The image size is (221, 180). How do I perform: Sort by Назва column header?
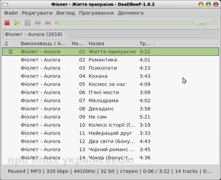click(111, 43)
